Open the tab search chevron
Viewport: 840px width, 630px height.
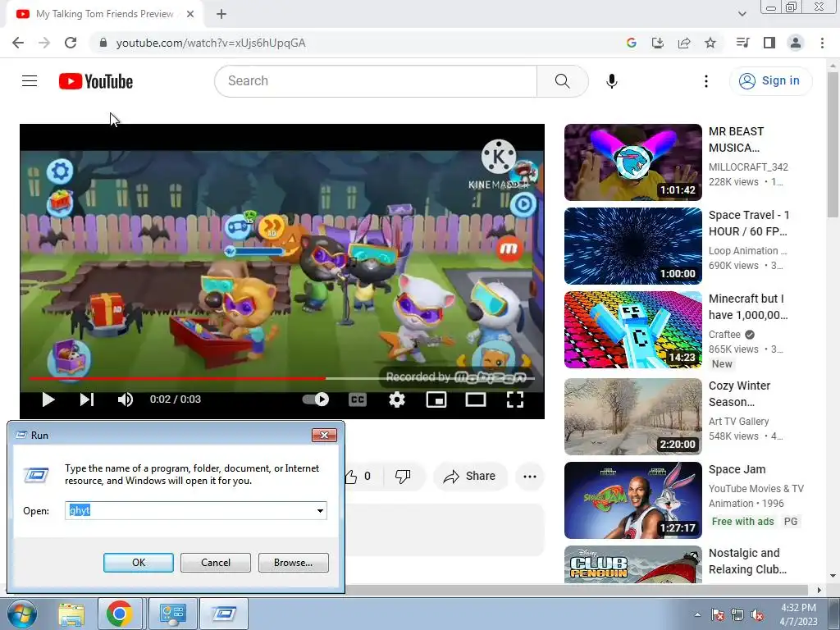(x=742, y=14)
